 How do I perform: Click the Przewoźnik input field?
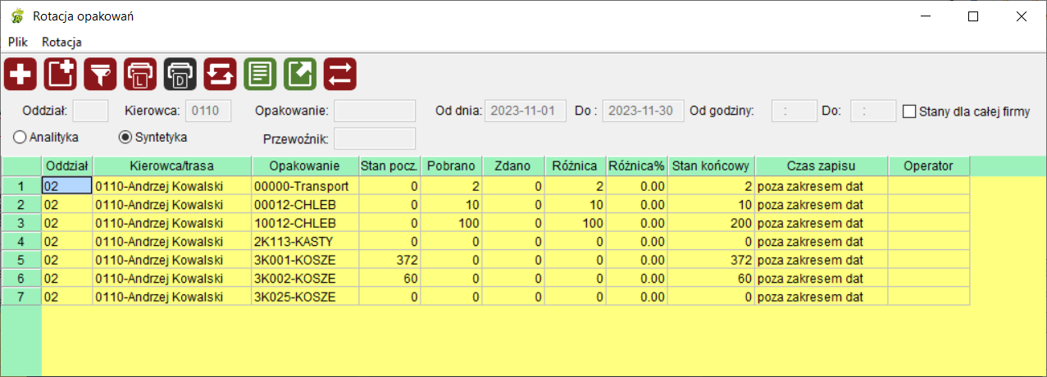tap(375, 139)
